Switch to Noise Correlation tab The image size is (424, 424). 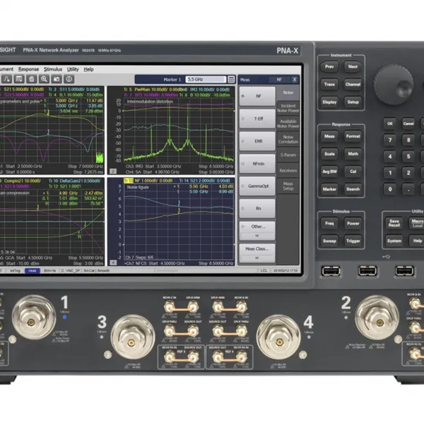[x=288, y=139]
